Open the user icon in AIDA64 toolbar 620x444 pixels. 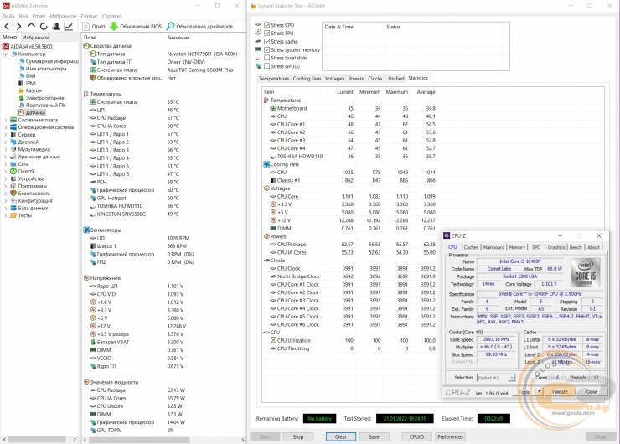coord(56,27)
